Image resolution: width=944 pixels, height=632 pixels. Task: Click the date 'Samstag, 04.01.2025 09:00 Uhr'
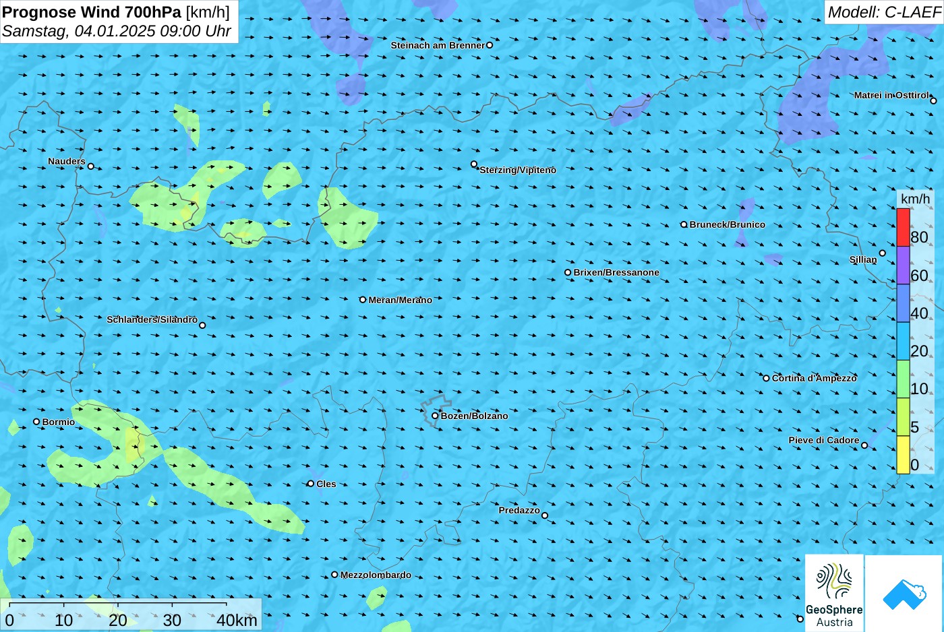[117, 31]
